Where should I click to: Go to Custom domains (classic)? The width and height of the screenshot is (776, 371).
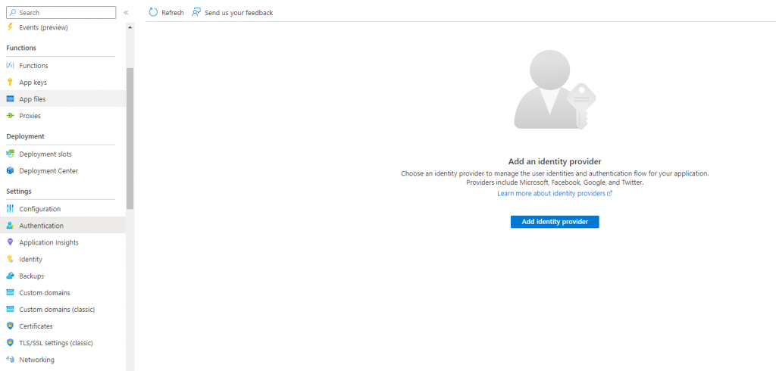click(57, 310)
